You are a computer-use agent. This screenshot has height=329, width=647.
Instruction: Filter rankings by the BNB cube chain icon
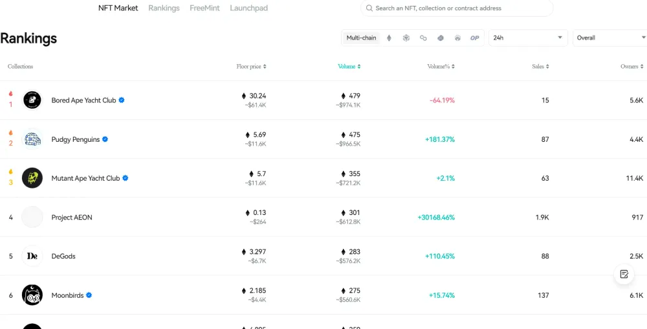point(406,38)
